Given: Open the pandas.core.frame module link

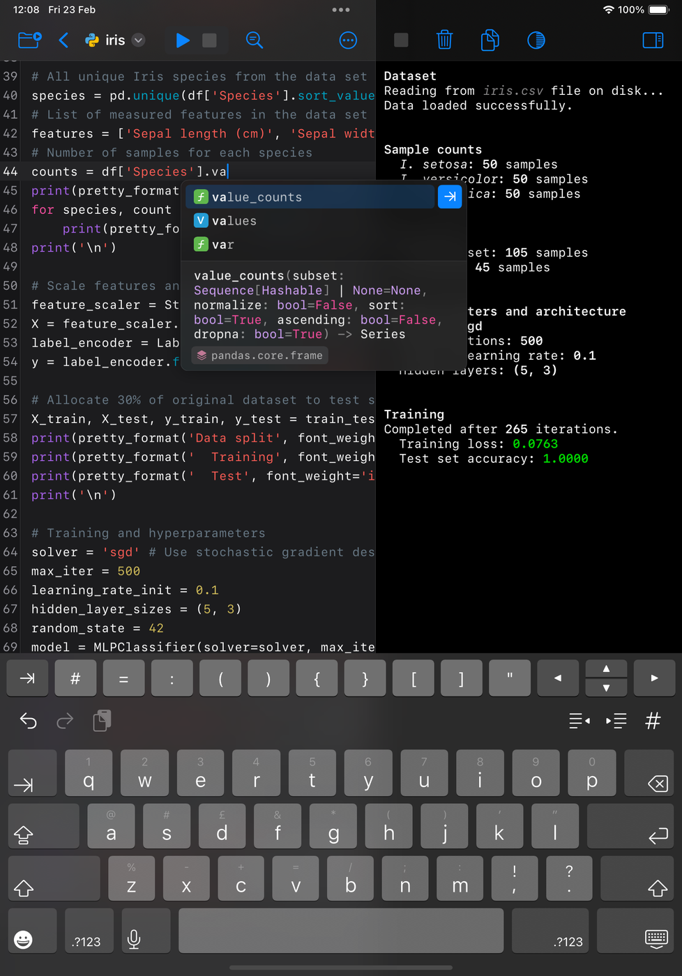Looking at the screenshot, I should 259,356.
